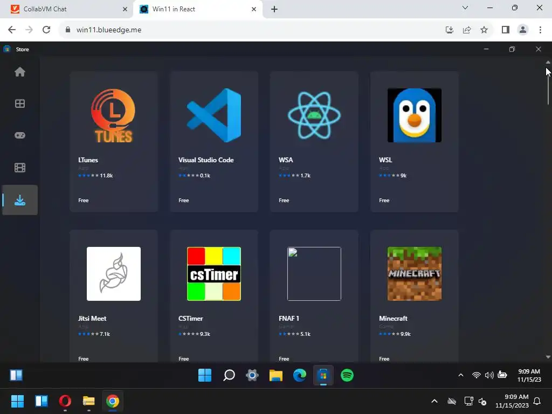
Task: Click the browser Back button
Action: click(x=12, y=30)
